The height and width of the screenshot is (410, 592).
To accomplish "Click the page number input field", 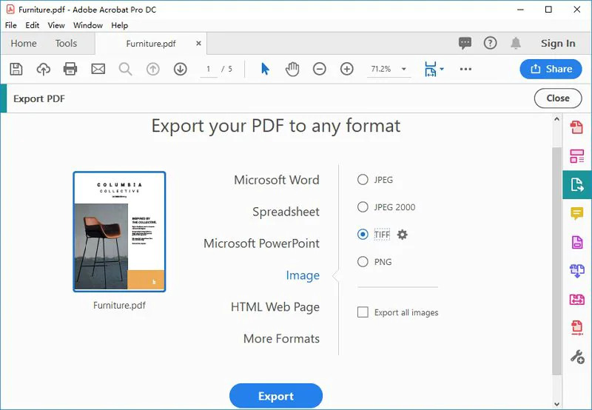I will click(x=209, y=69).
